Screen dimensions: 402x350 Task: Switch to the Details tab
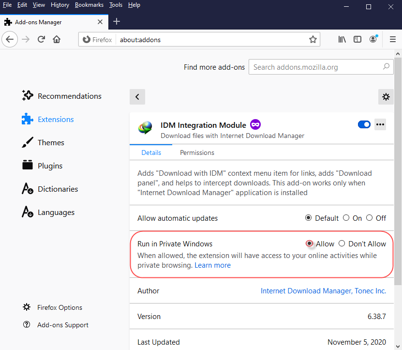click(x=151, y=152)
